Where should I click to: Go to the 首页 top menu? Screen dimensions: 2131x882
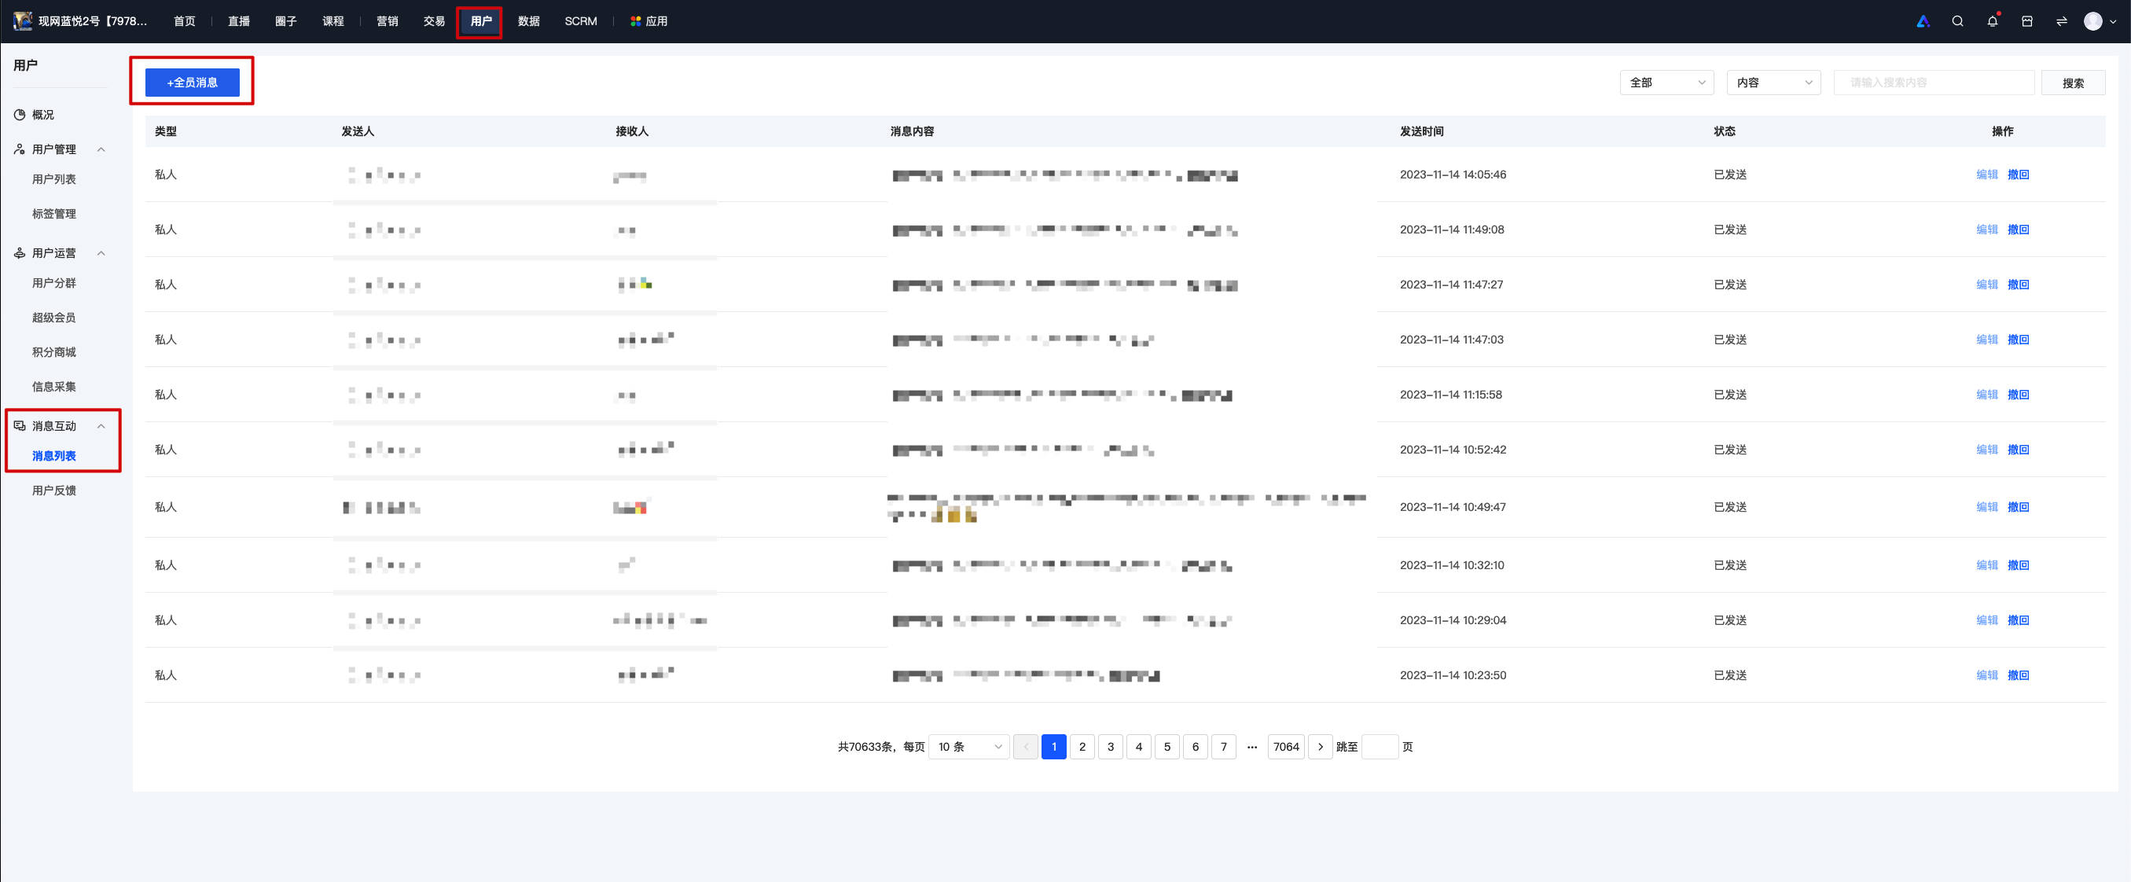click(185, 21)
